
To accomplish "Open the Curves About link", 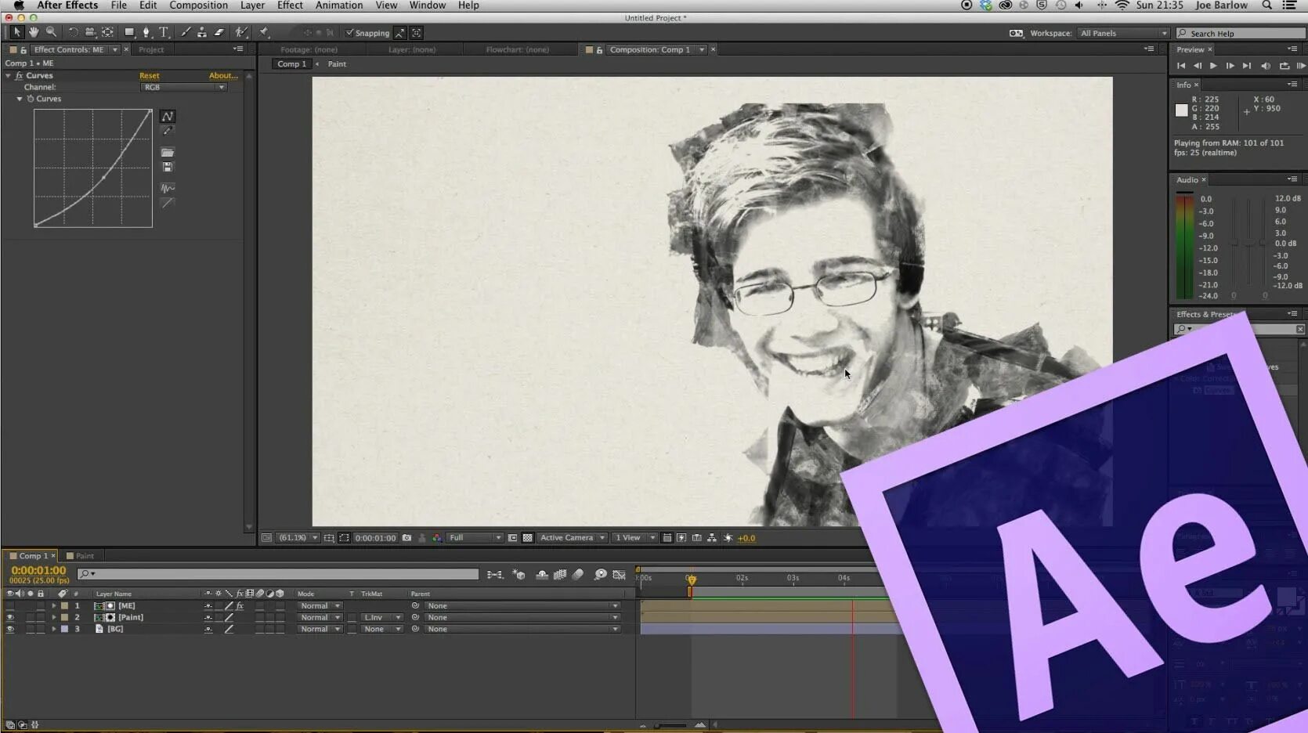I will coord(223,76).
